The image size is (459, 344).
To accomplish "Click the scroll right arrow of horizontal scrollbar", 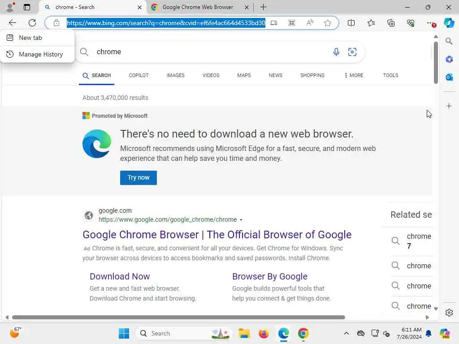I will (427, 318).
